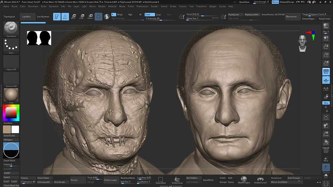The width and height of the screenshot is (333, 187).
Task: Click the Line Fill PolyF icon
Action: (326, 150)
